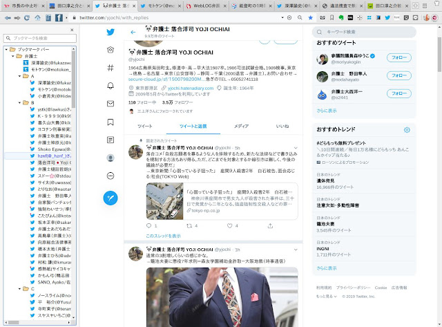Viewport: 442px width, 327px height.
Task: Reload the page
Action: [x=27, y=18]
